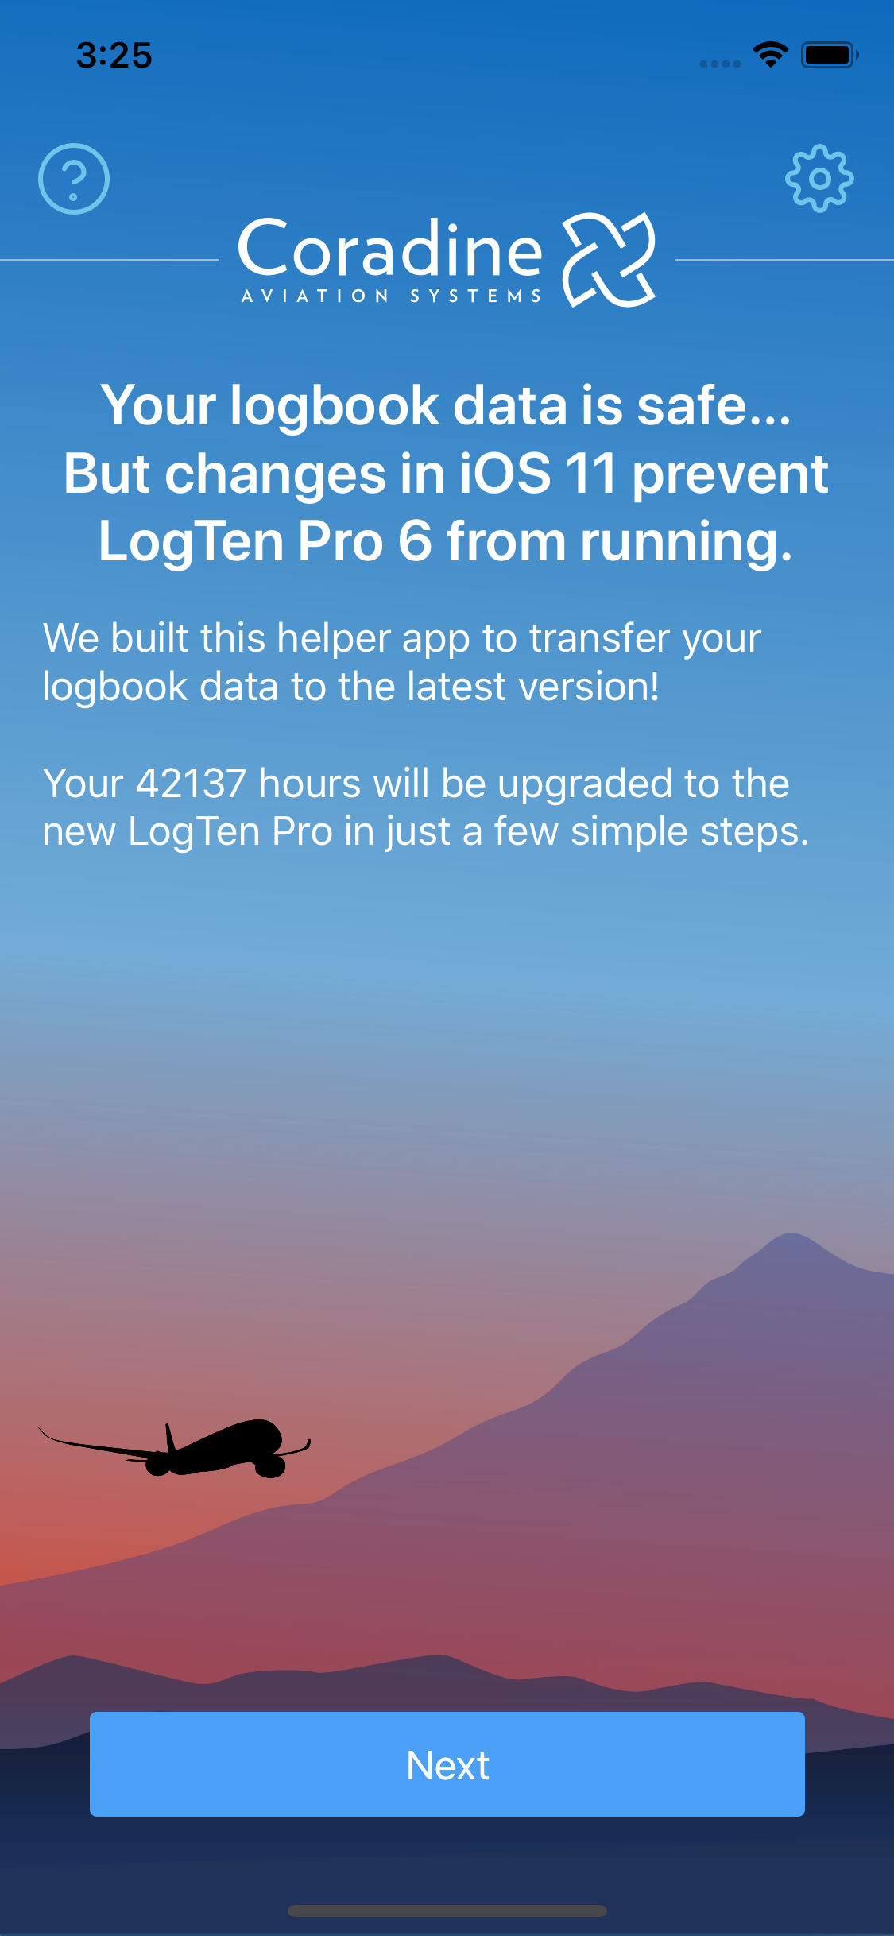Image resolution: width=894 pixels, height=1936 pixels.
Task: Tap the "We built this helper app" paragraph
Action: click(402, 662)
